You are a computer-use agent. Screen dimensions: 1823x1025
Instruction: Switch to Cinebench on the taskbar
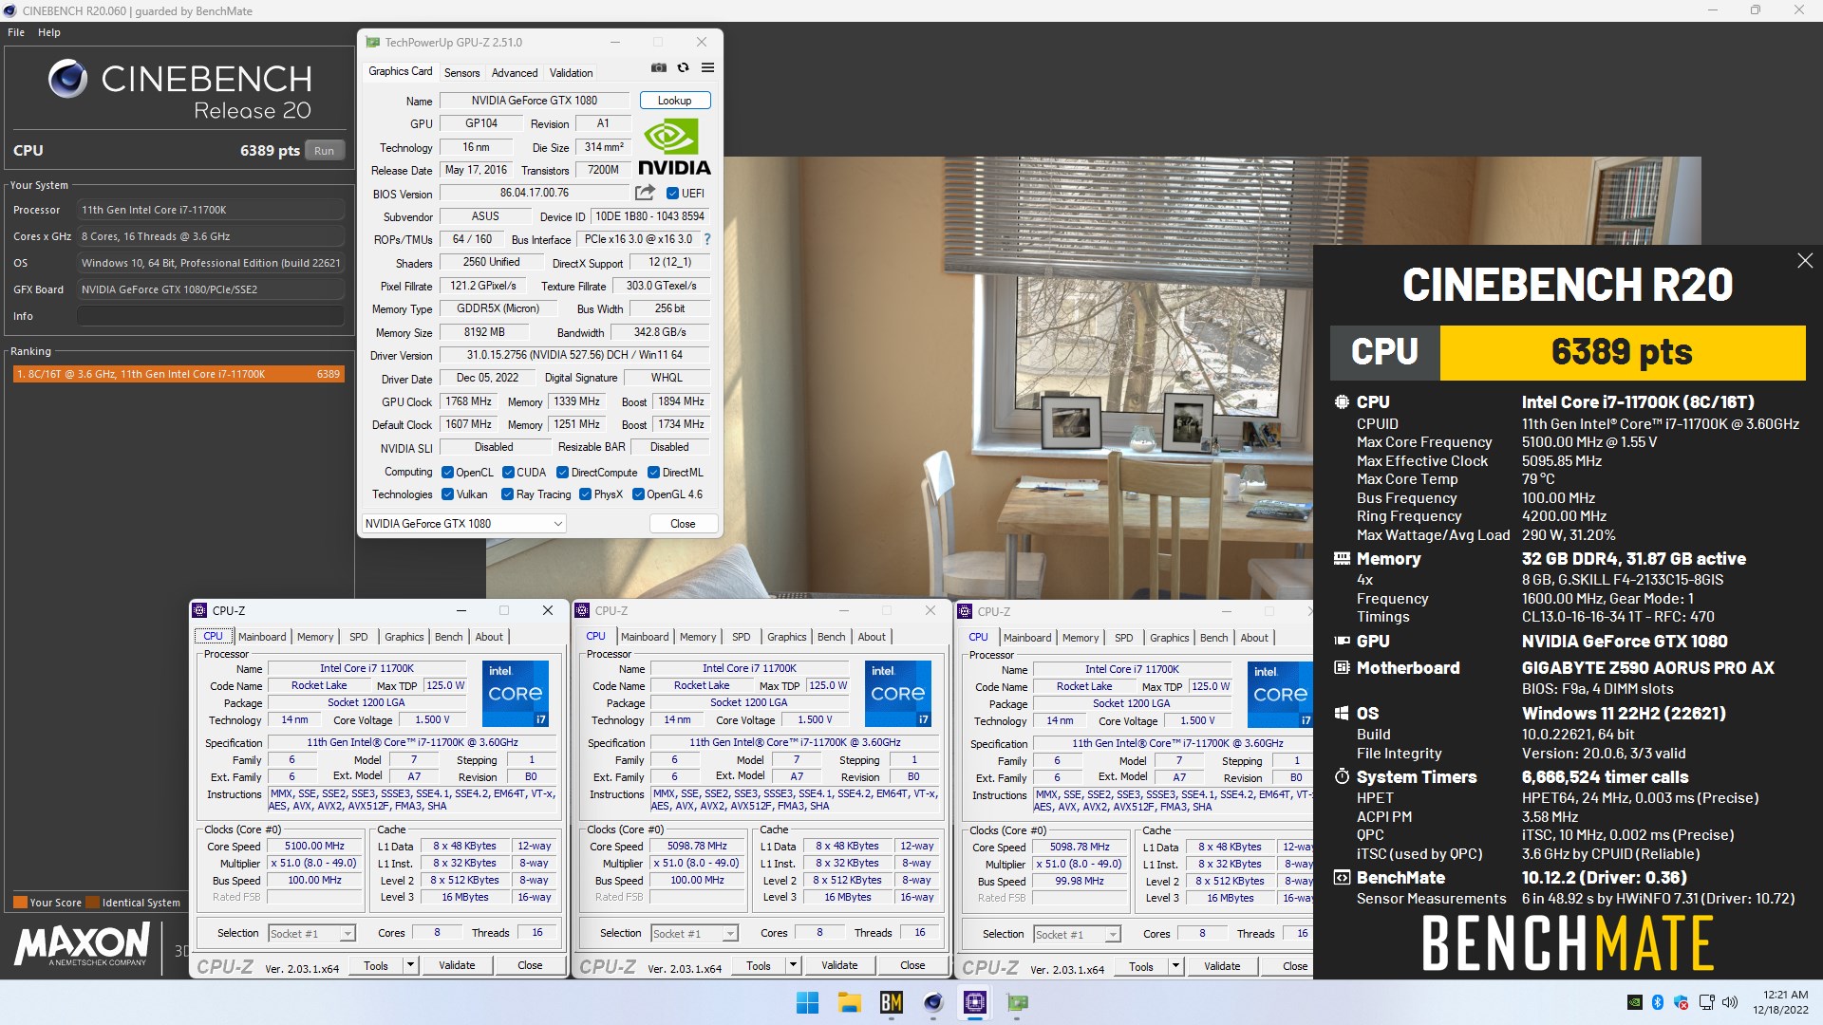(x=933, y=1002)
